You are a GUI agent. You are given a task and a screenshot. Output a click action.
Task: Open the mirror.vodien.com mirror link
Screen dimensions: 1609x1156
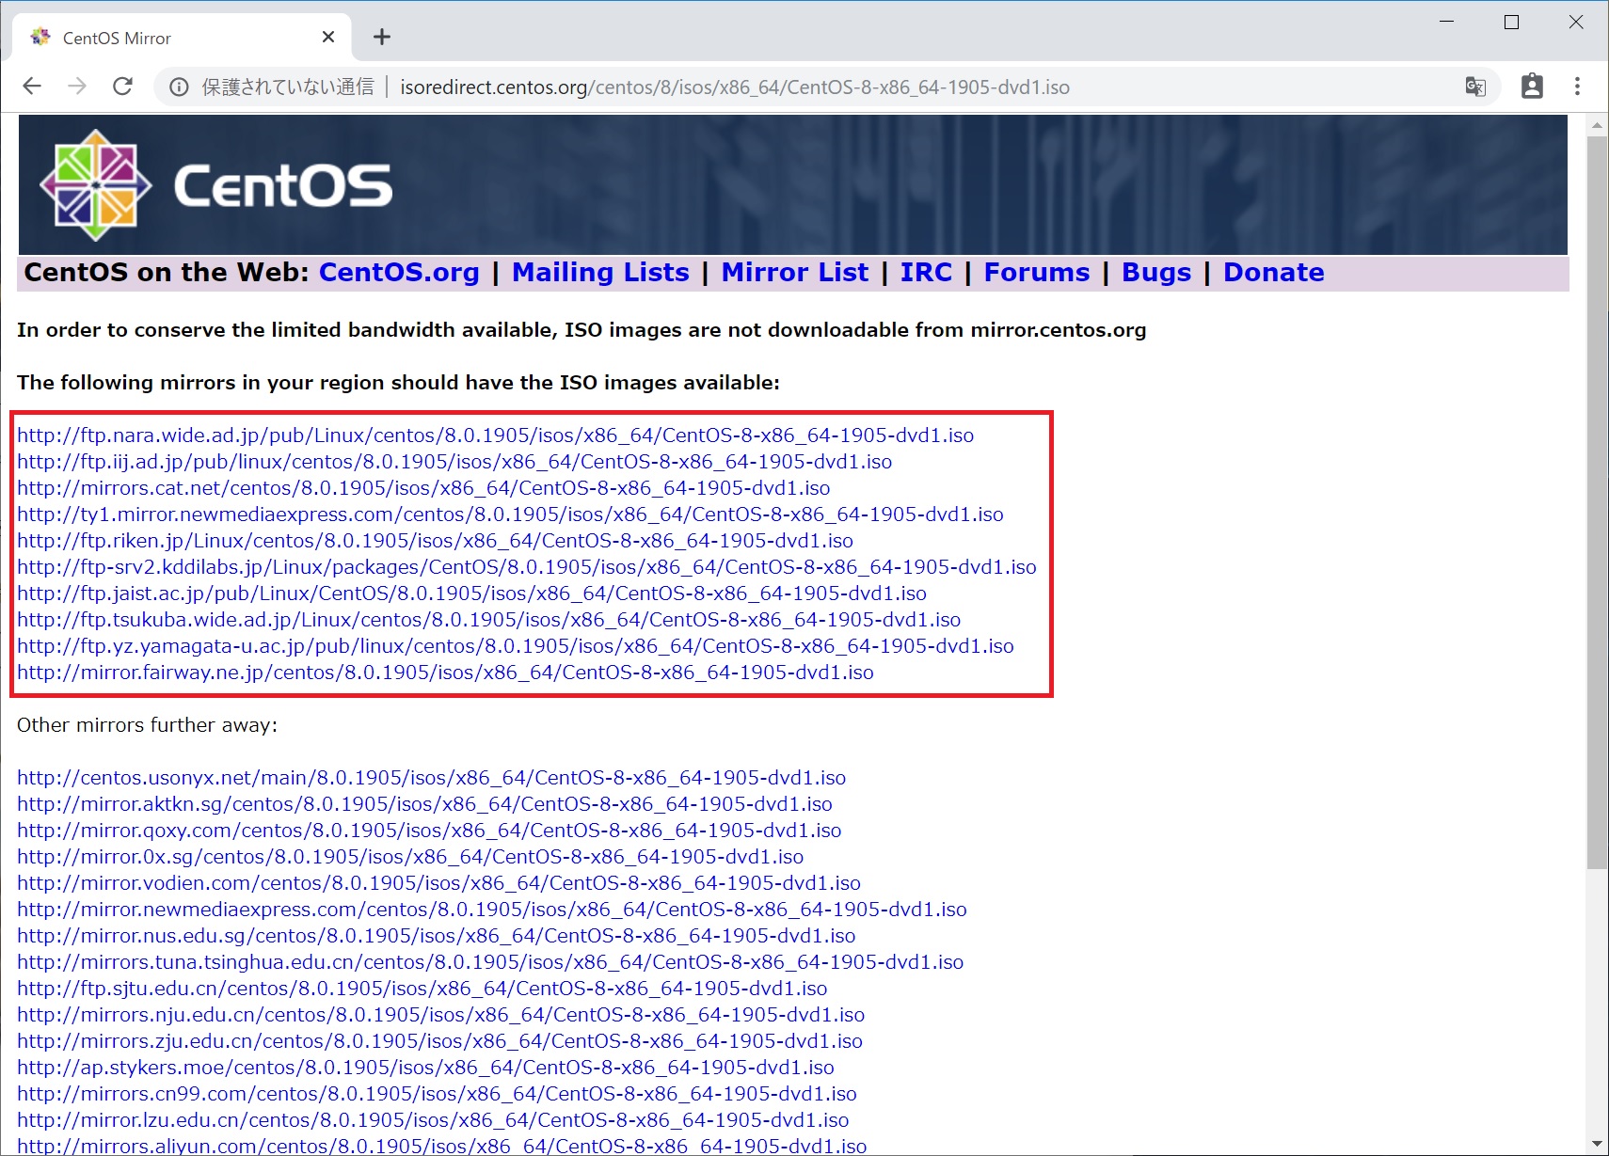point(438,883)
